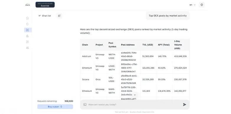
Task: Open the scanner-style icon below the chart icon
Action: tap(27, 42)
